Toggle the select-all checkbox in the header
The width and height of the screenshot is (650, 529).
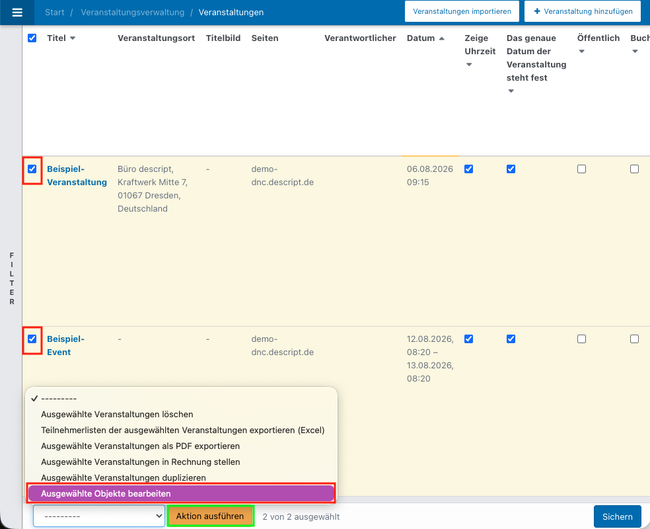pyautogui.click(x=32, y=38)
